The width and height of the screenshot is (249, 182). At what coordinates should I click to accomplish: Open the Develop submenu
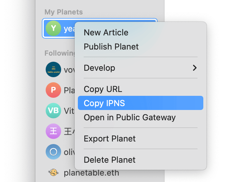(99, 68)
